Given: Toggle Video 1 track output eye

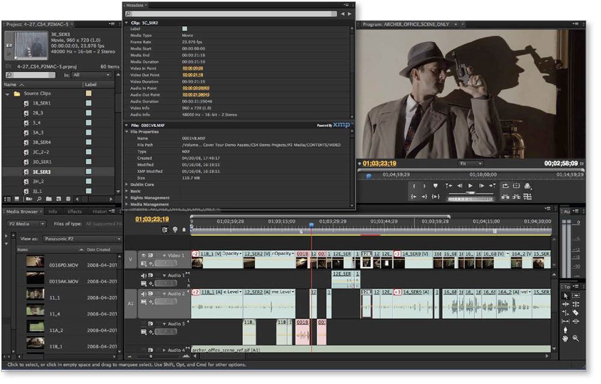Looking at the screenshot, I should 144,255.
